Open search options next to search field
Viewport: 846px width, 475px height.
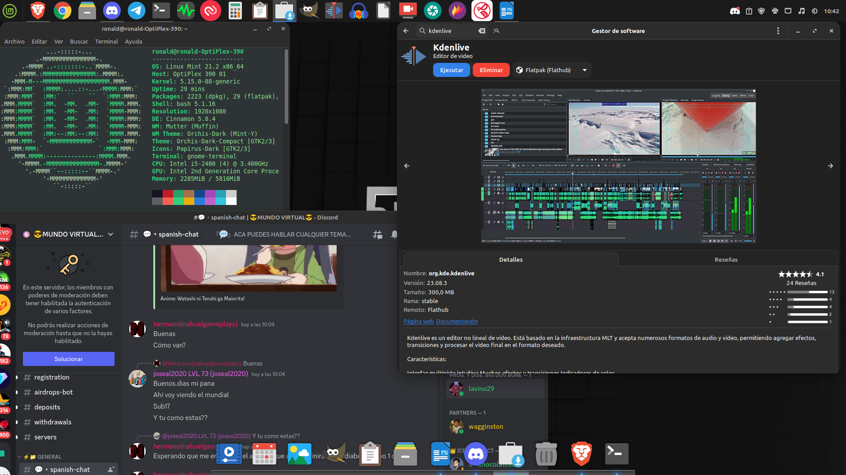[497, 31]
